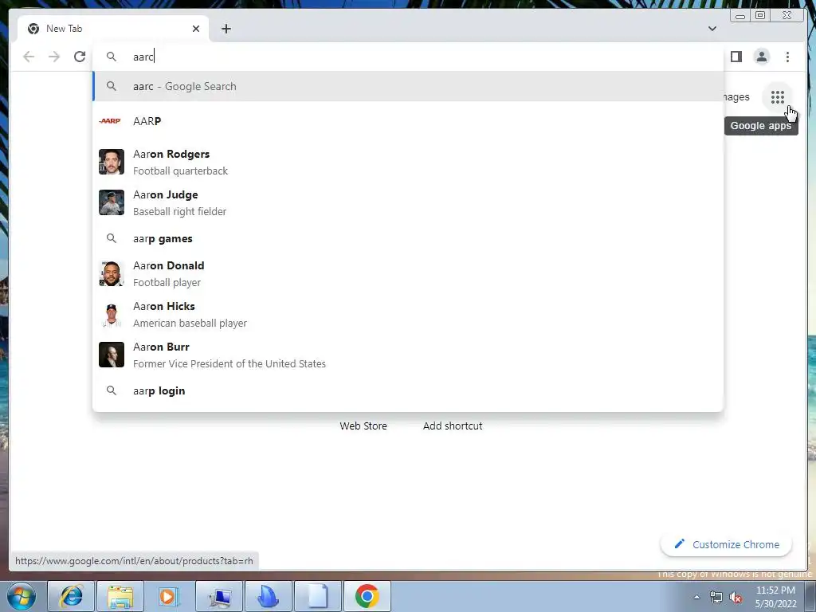Select the New Tab tab
This screenshot has height=612, width=816.
[x=113, y=29]
